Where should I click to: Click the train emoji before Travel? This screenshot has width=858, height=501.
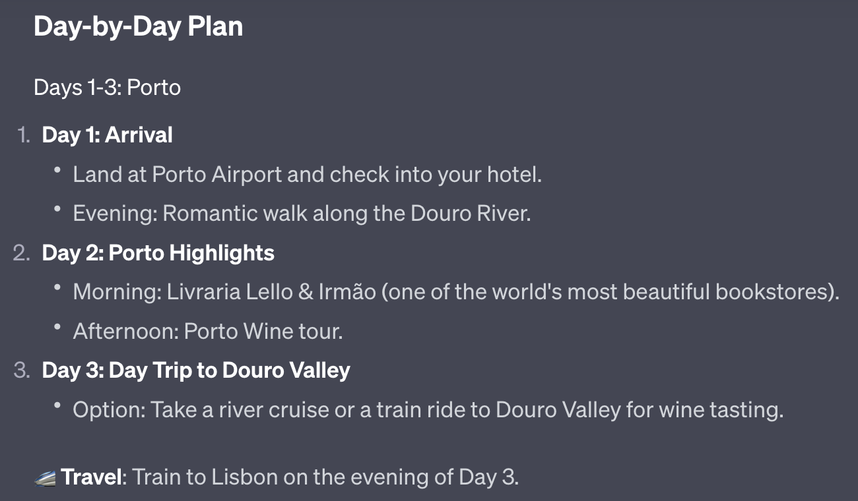(45, 477)
